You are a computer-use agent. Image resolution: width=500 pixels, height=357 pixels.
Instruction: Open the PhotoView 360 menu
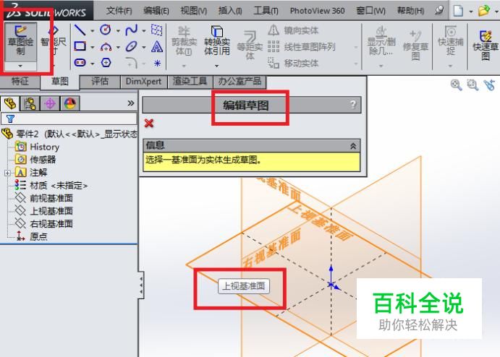[317, 11]
